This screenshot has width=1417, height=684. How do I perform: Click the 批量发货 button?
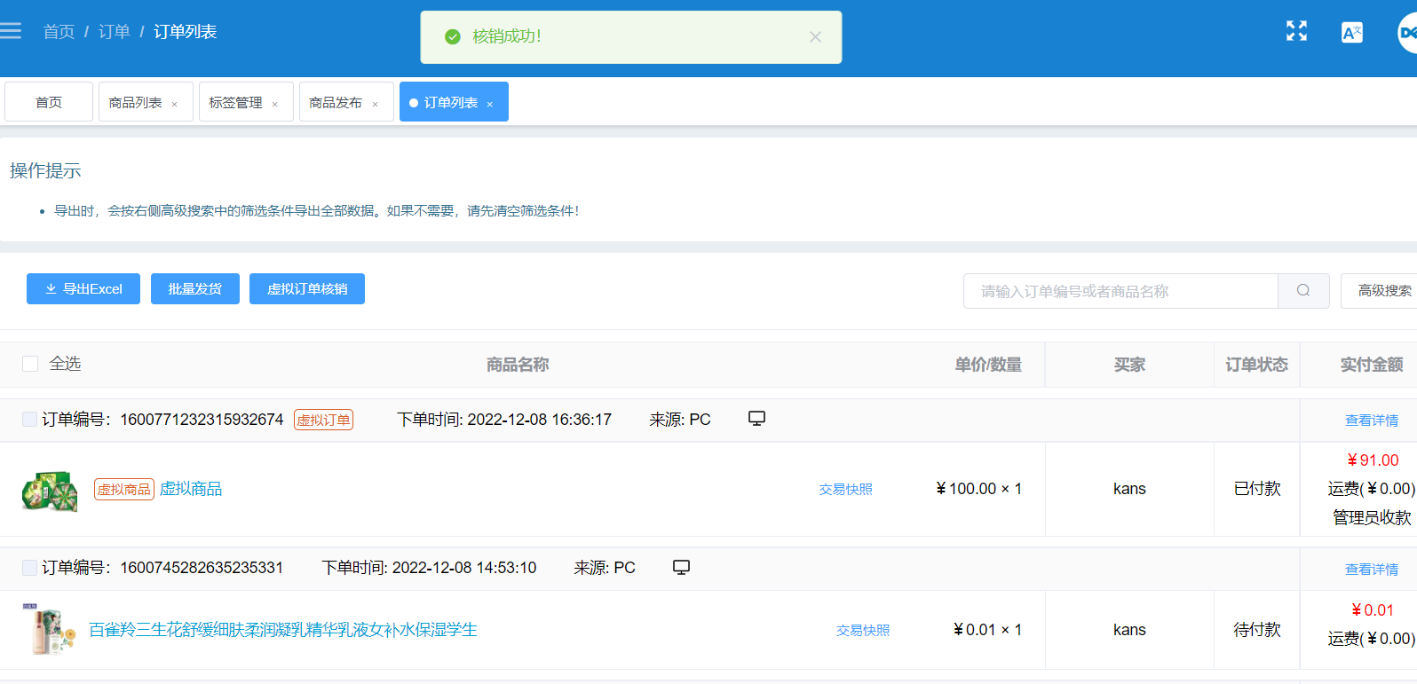(195, 288)
